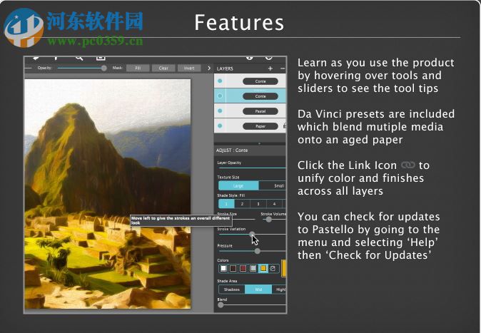Add a new layer with the plus icon

(x=270, y=68)
